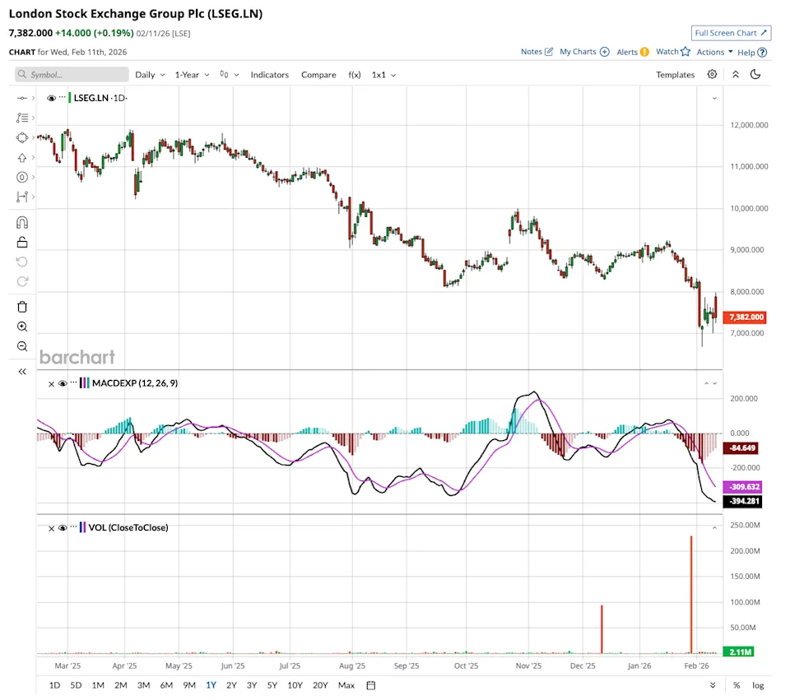The height and width of the screenshot is (700, 790).
Task: Zoom out using the magnifier minus icon
Action: [x=22, y=346]
